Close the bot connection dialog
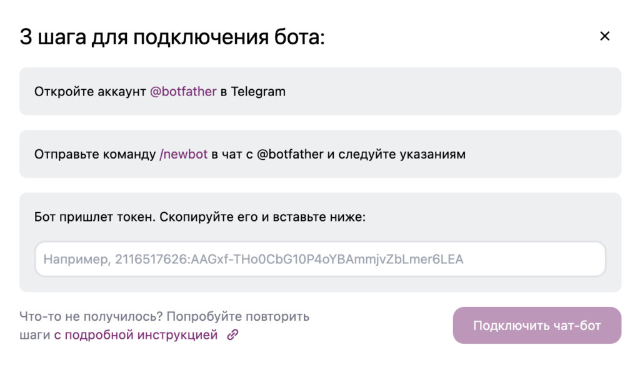The image size is (640, 365). (604, 36)
